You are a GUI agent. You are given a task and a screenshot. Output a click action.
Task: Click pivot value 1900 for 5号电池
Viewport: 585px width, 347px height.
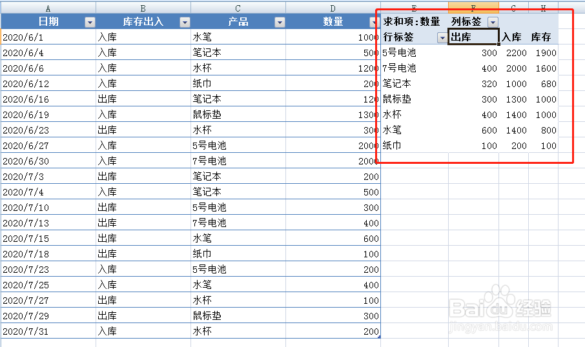(x=543, y=53)
